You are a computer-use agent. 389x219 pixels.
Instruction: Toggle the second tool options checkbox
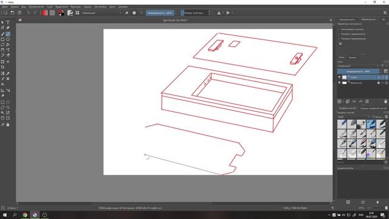[x=339, y=34]
